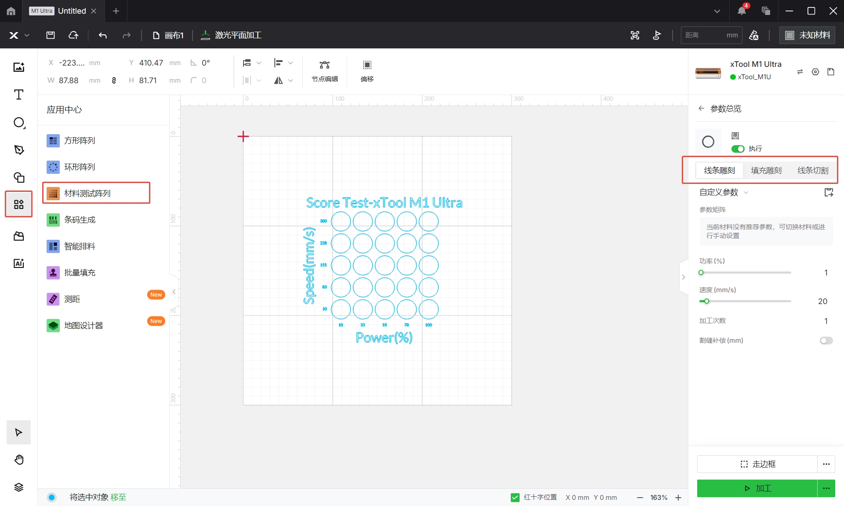Image resolution: width=844 pixels, height=506 pixels.
Task: Open the layers panel icon
Action: tap(18, 487)
